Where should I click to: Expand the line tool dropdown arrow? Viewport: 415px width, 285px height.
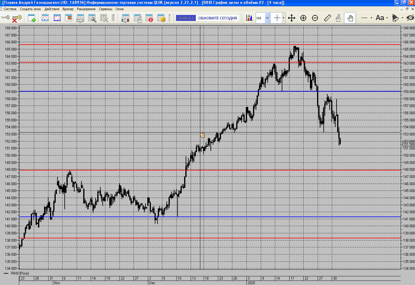(x=371, y=18)
